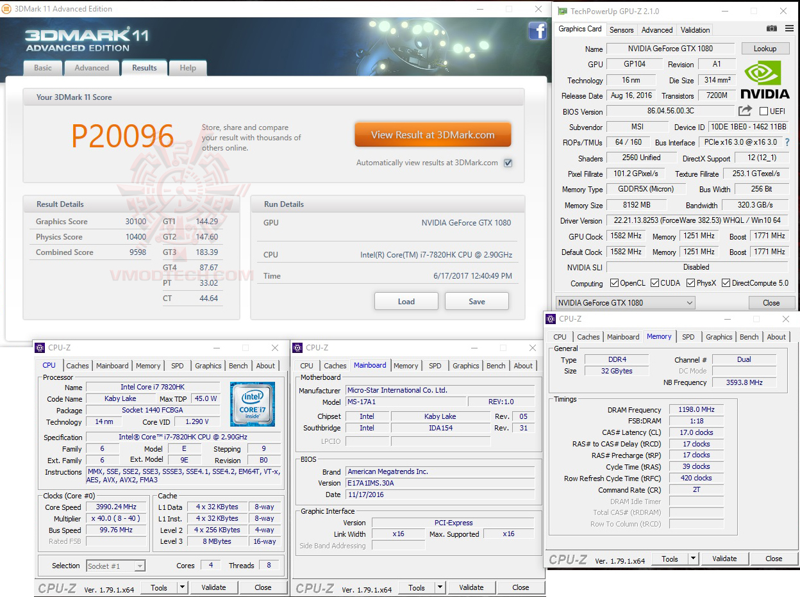
Task: Click GPU-Z title bar app icon
Action: coord(562,11)
